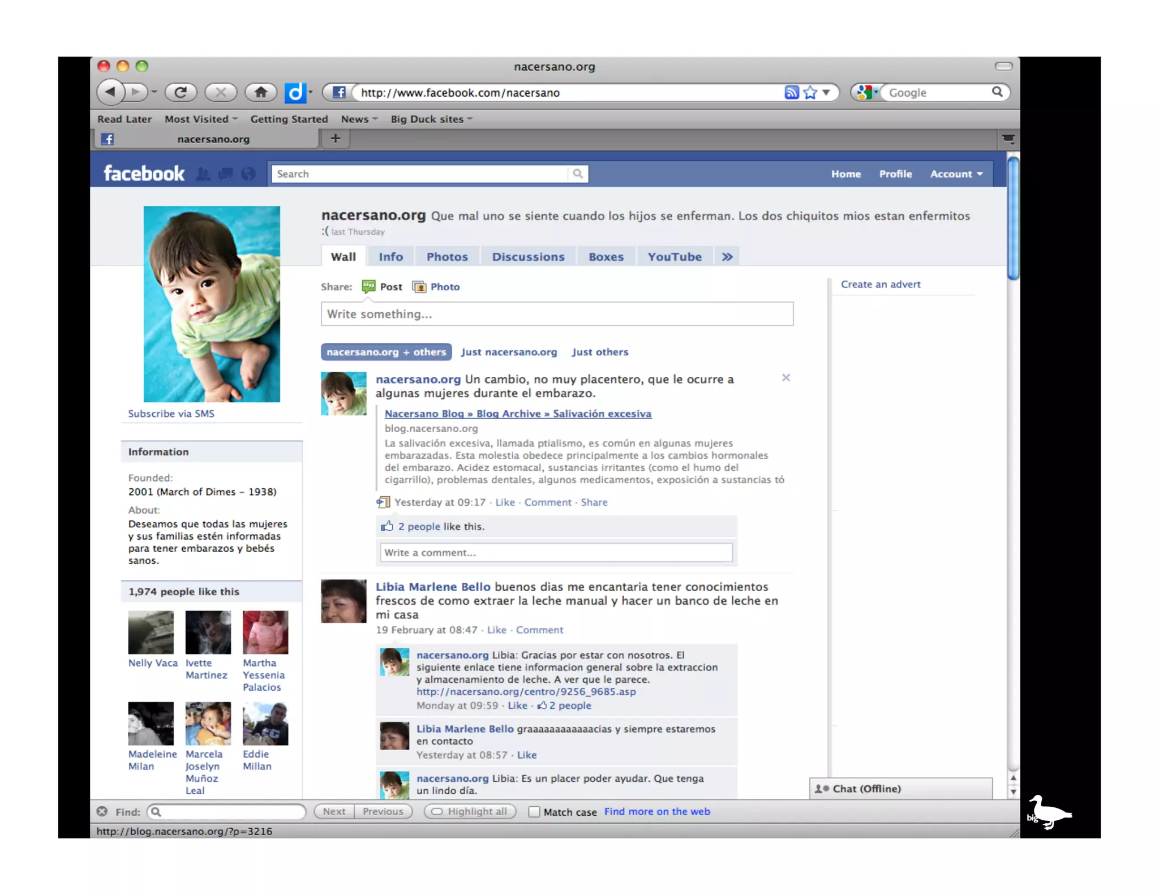The image size is (1159, 895).
Task: Click the Delicious bookmark icon
Action: [295, 92]
